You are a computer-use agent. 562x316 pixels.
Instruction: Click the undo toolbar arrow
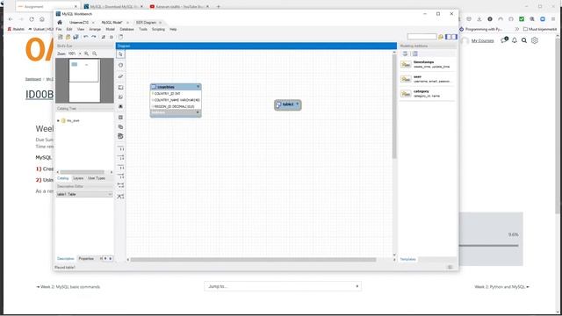coord(86,37)
